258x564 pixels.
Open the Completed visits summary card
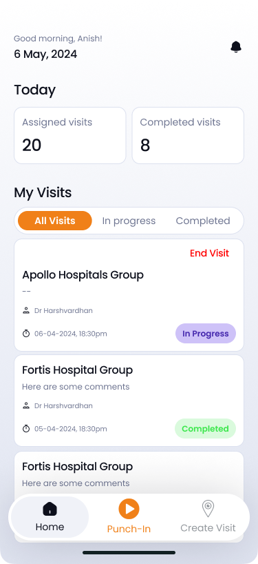click(188, 135)
